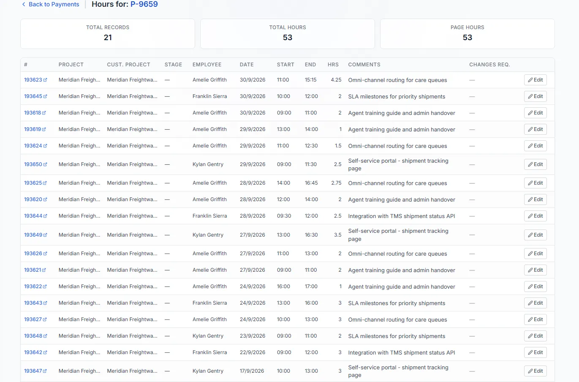Edit record 193649 dated 27/9/2026
The image size is (579, 382).
[536, 235]
